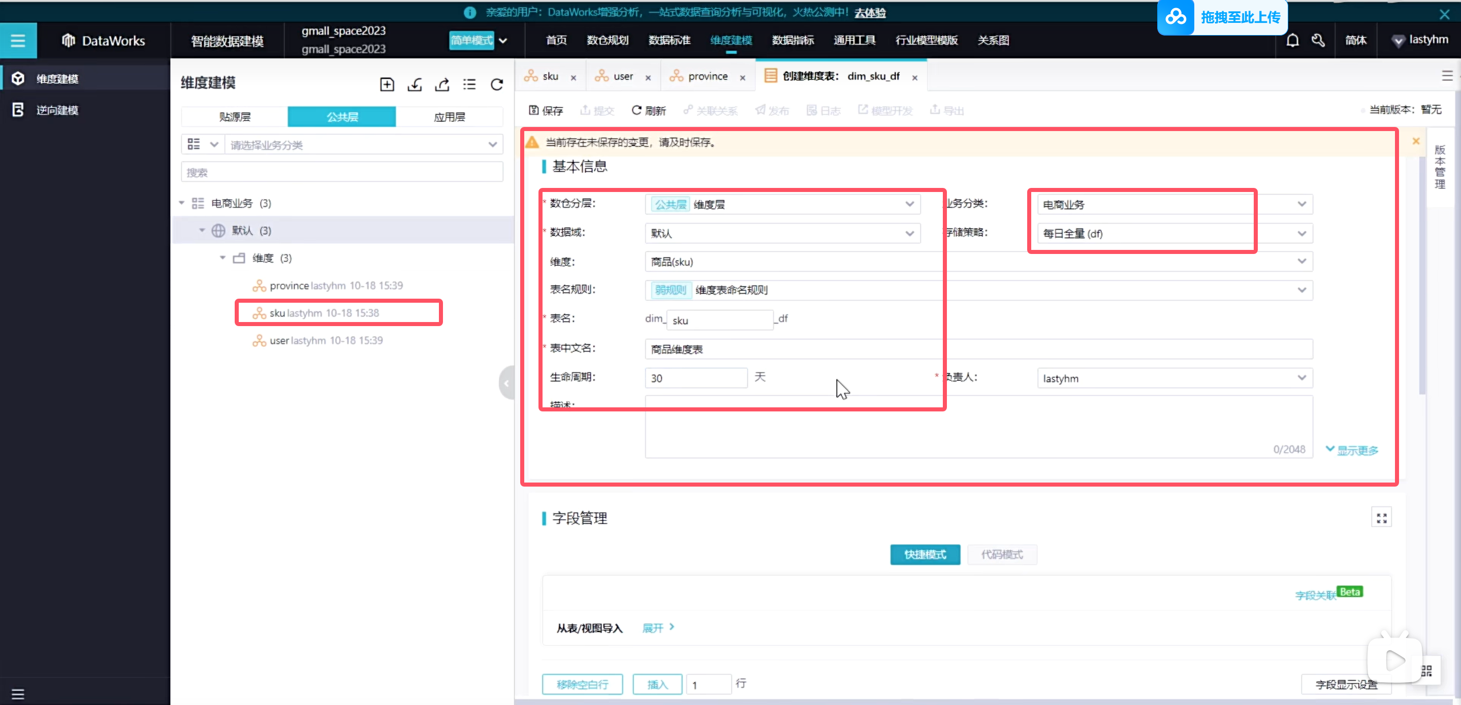Screen dimensions: 1461x705
Task: Click the refresh icon in 维度建模 panel
Action: [497, 84]
